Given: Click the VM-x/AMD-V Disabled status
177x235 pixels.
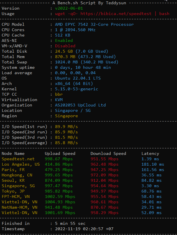Looking at the screenshot, I should coord(65,46).
